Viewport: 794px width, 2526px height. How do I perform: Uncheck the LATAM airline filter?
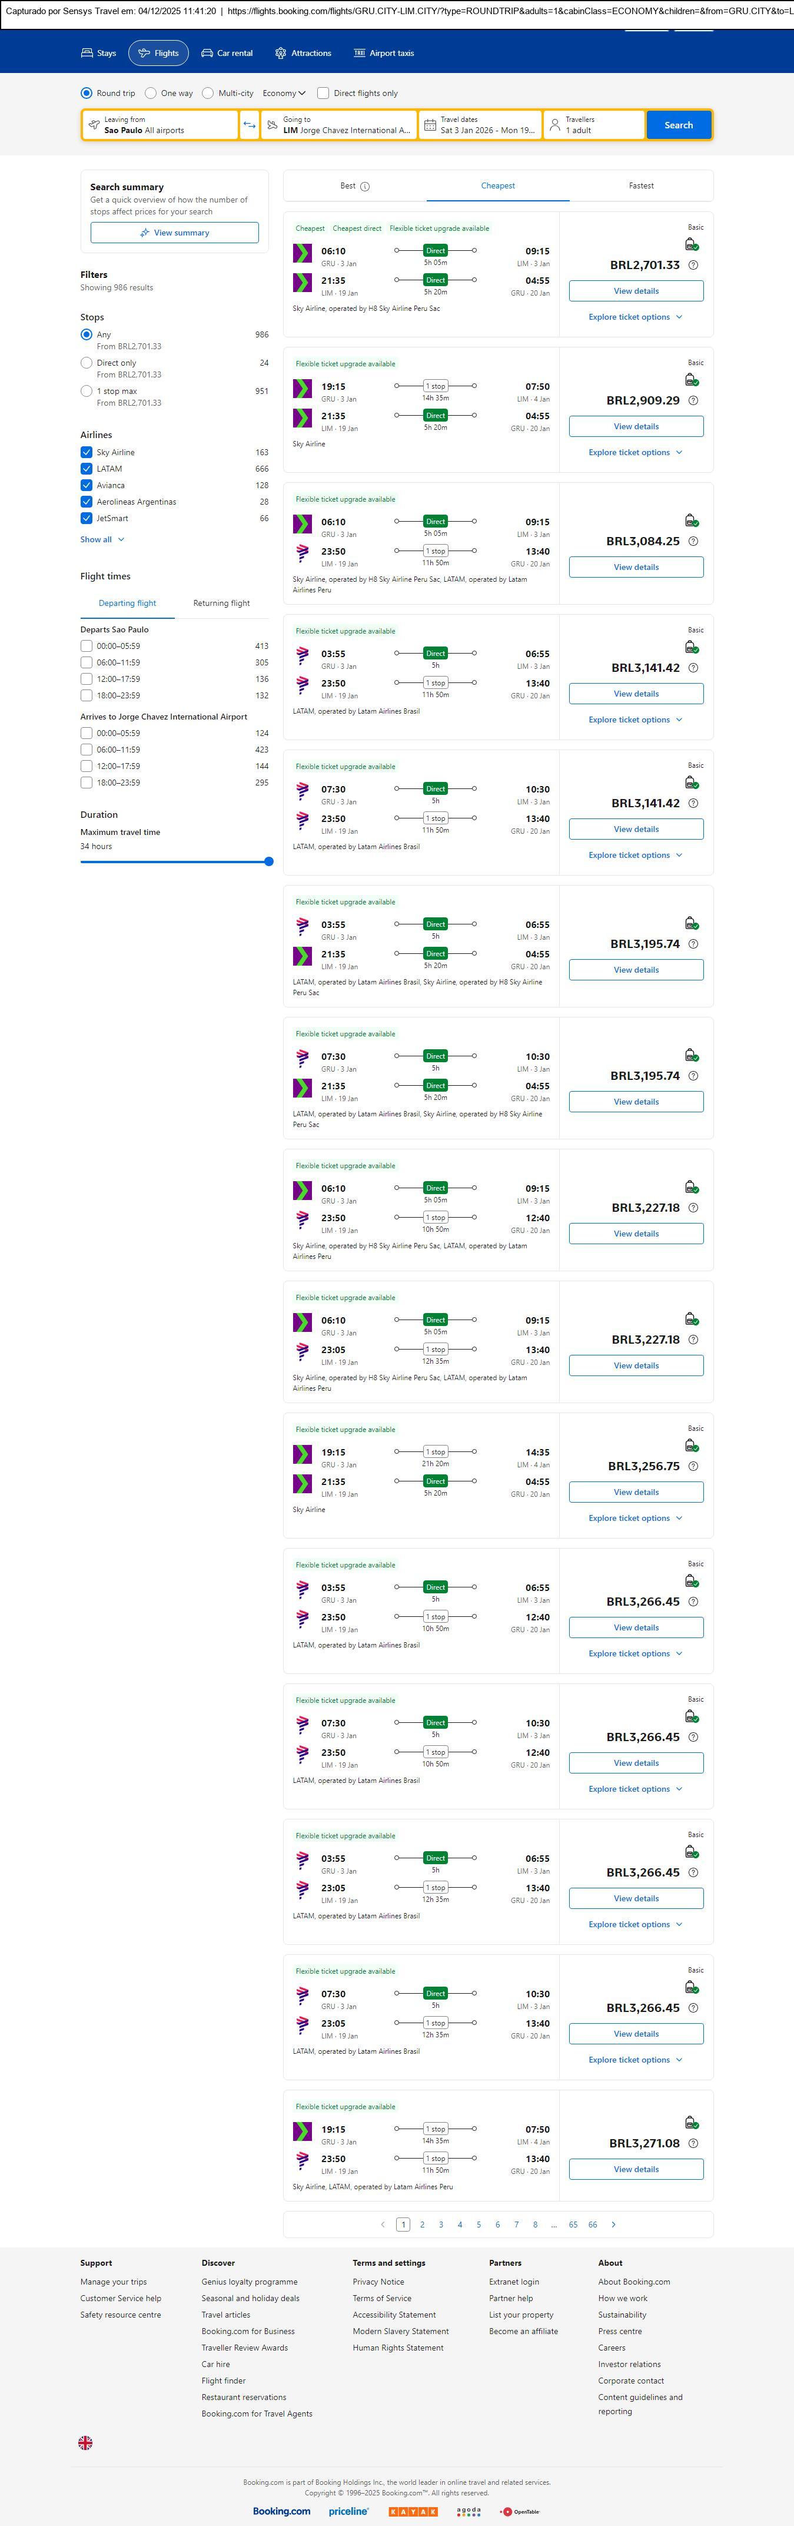(x=87, y=469)
